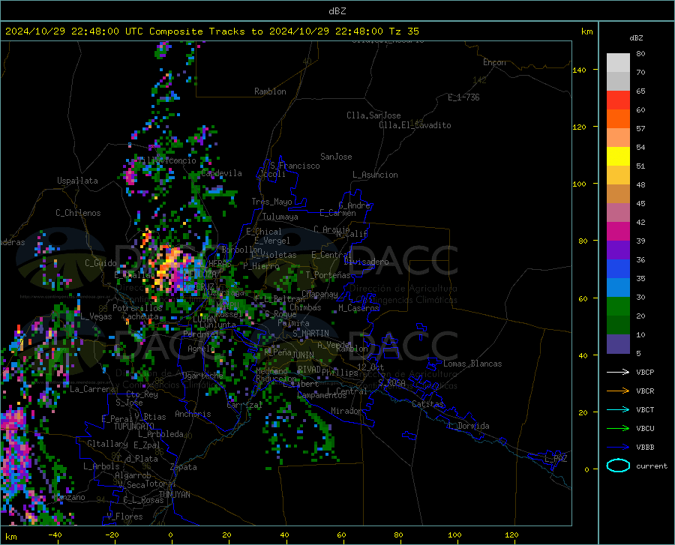Click the '140' tick on the vertical km axis
The image size is (675, 545).
[x=579, y=70]
